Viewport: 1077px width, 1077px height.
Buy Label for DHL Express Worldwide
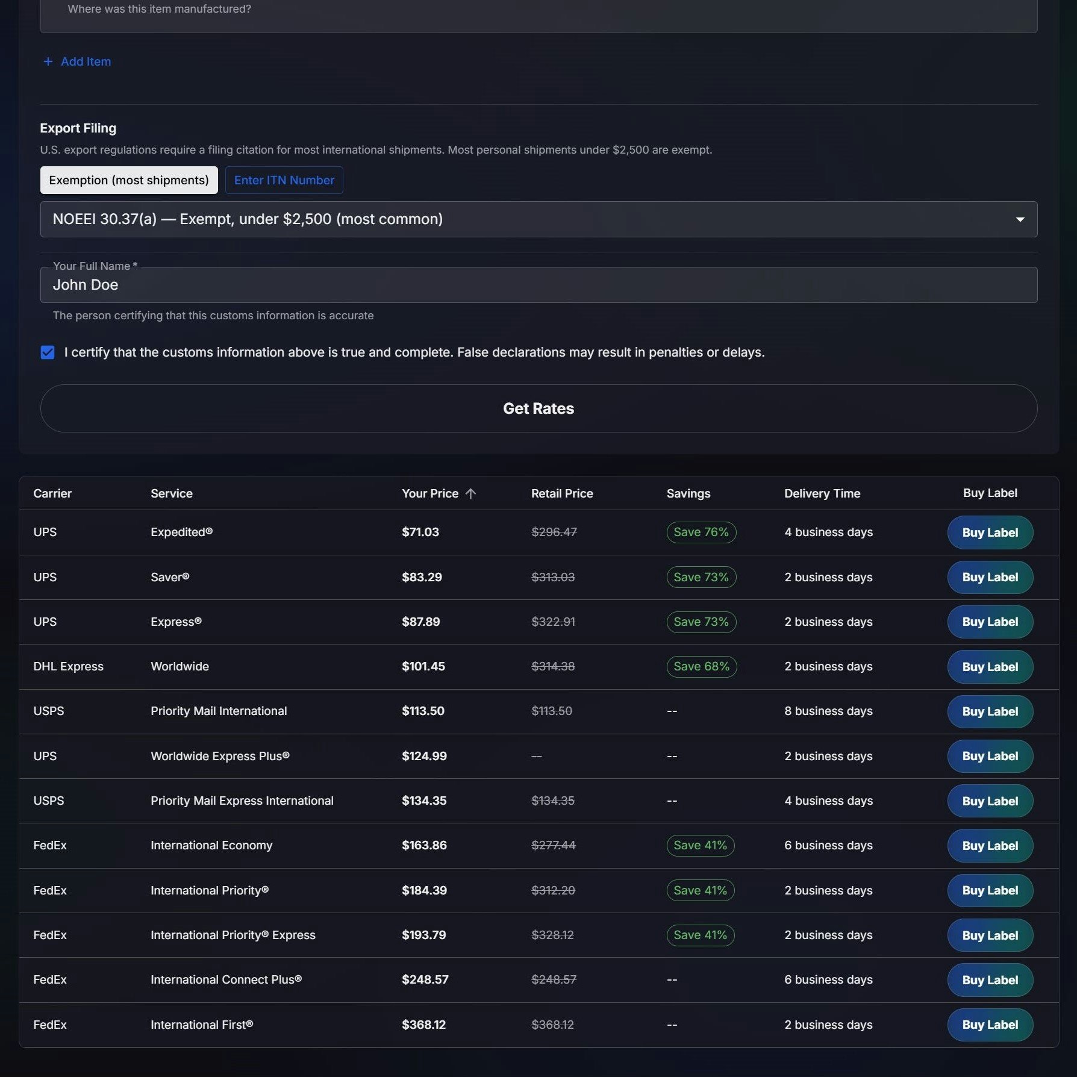point(990,666)
